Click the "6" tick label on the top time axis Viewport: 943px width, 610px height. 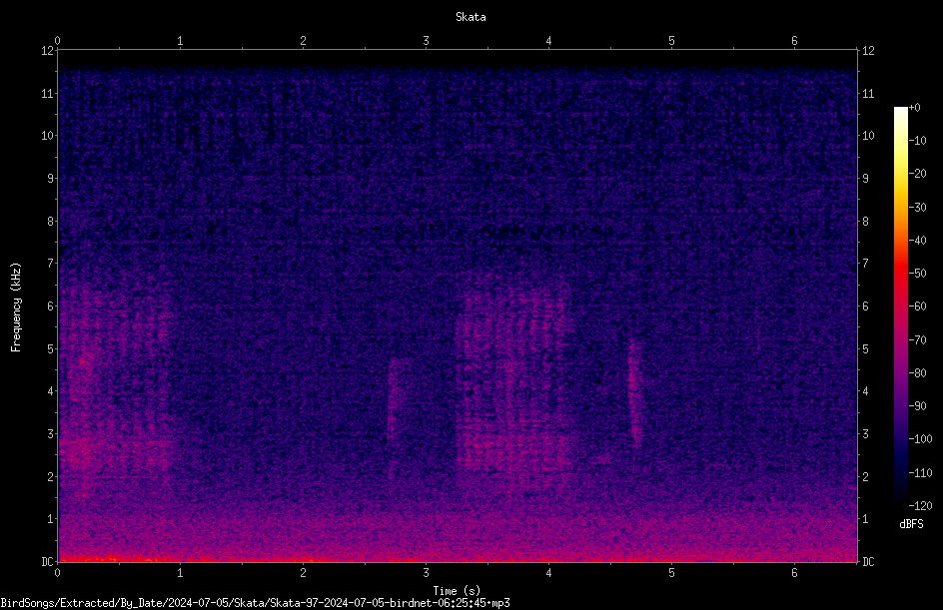[794, 41]
